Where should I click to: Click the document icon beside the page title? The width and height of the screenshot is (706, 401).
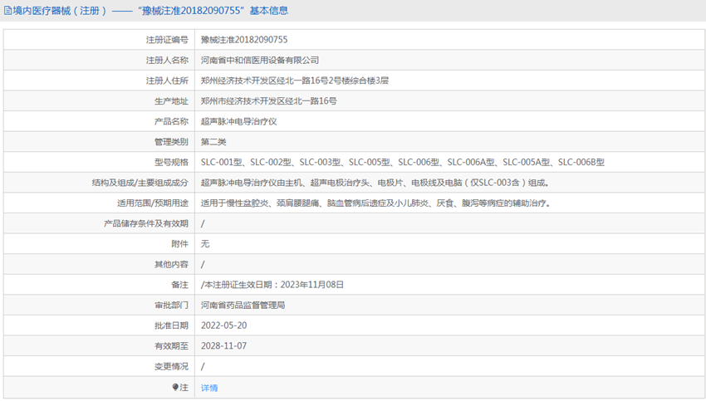(7, 11)
